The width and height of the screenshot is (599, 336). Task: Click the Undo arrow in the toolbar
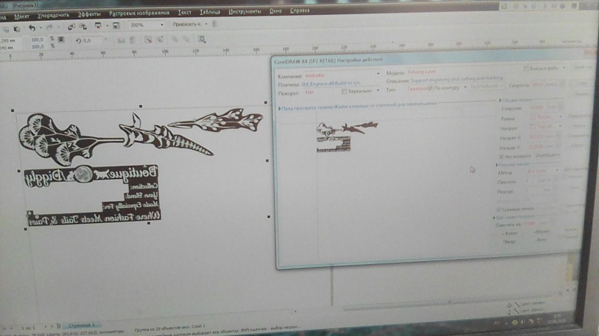(x=32, y=28)
